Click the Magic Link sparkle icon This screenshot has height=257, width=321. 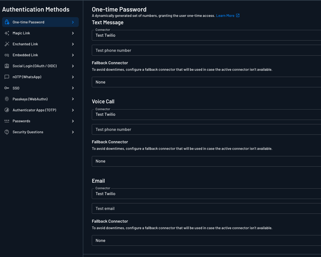pos(7,33)
